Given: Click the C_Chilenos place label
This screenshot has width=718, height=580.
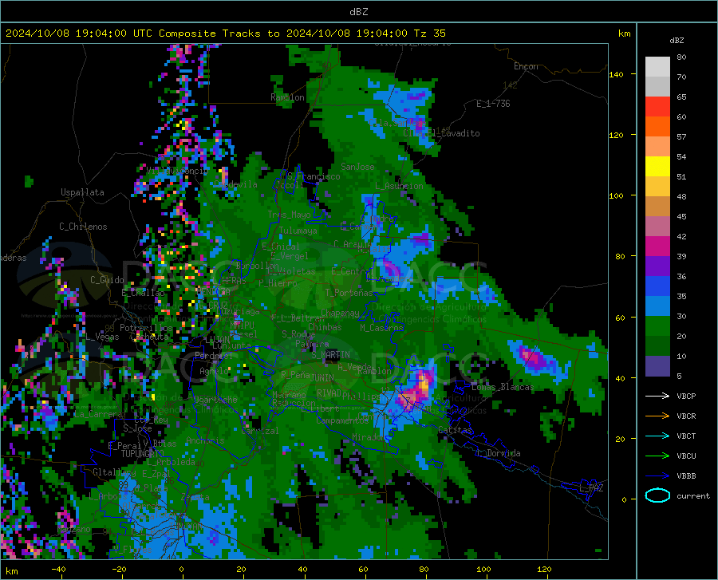Looking at the screenshot, I should [83, 227].
